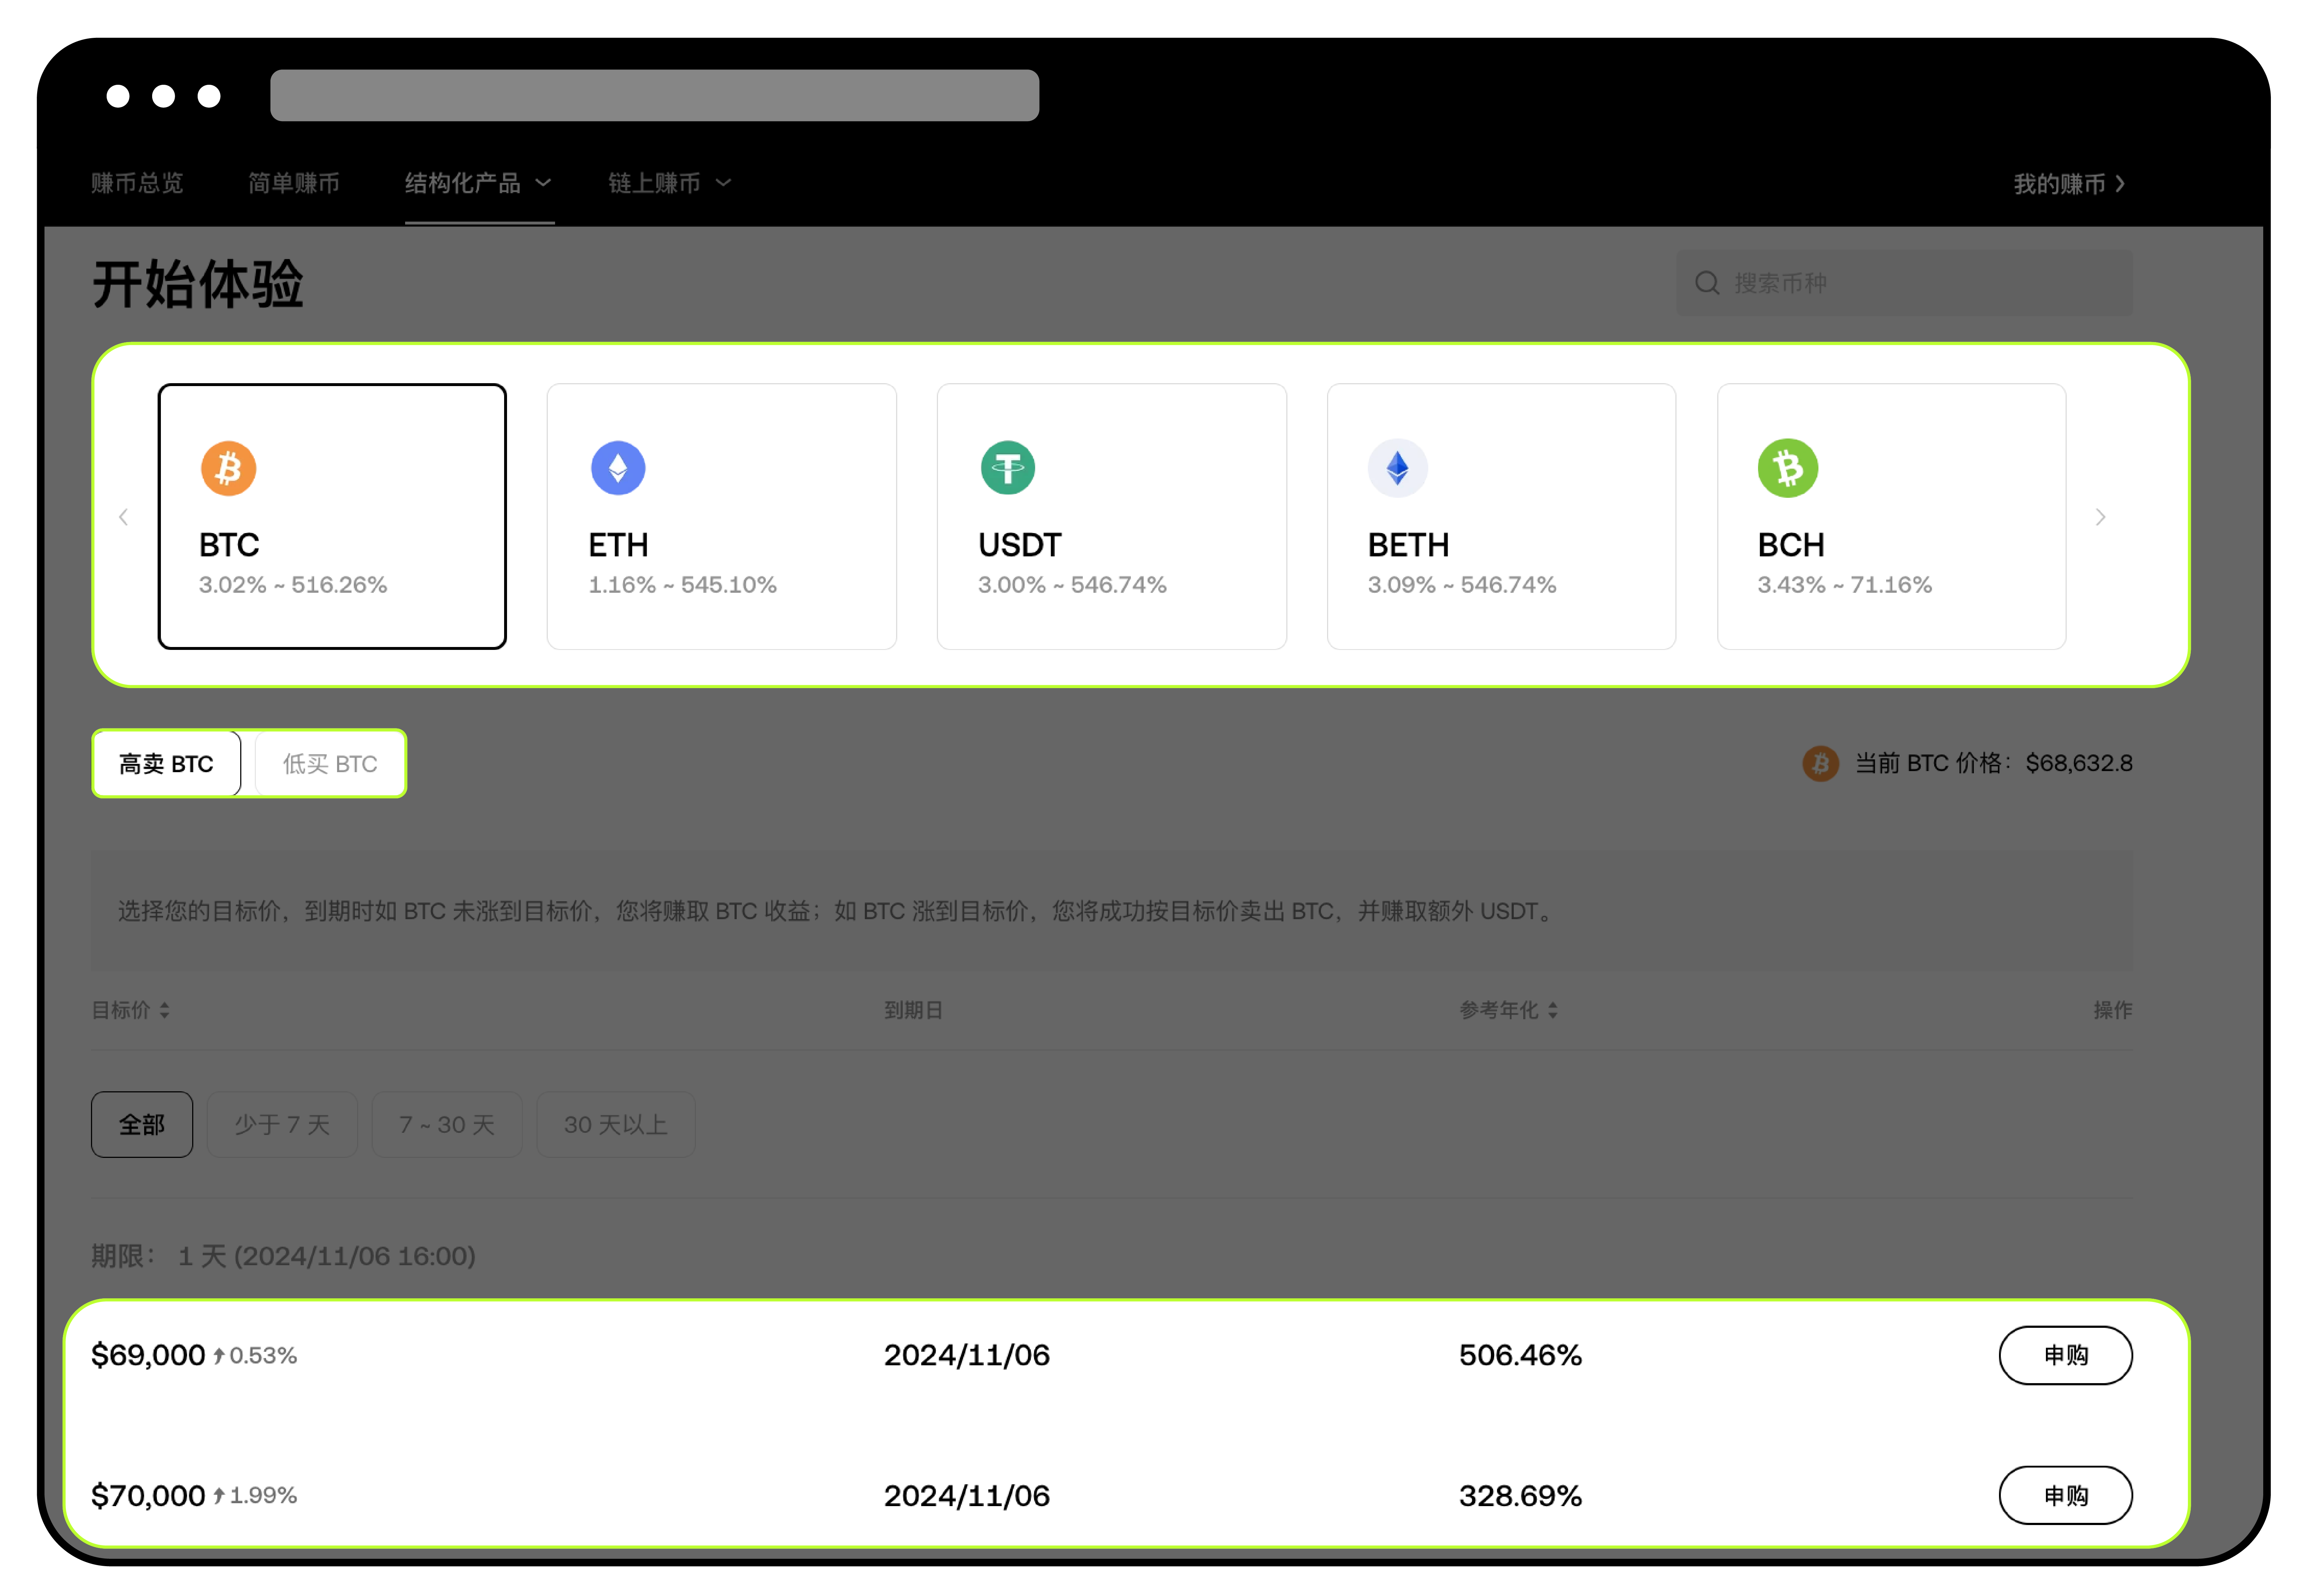Sort by 目标价 column arrows
Screen dimensions: 2308x1596
(x=164, y=1010)
